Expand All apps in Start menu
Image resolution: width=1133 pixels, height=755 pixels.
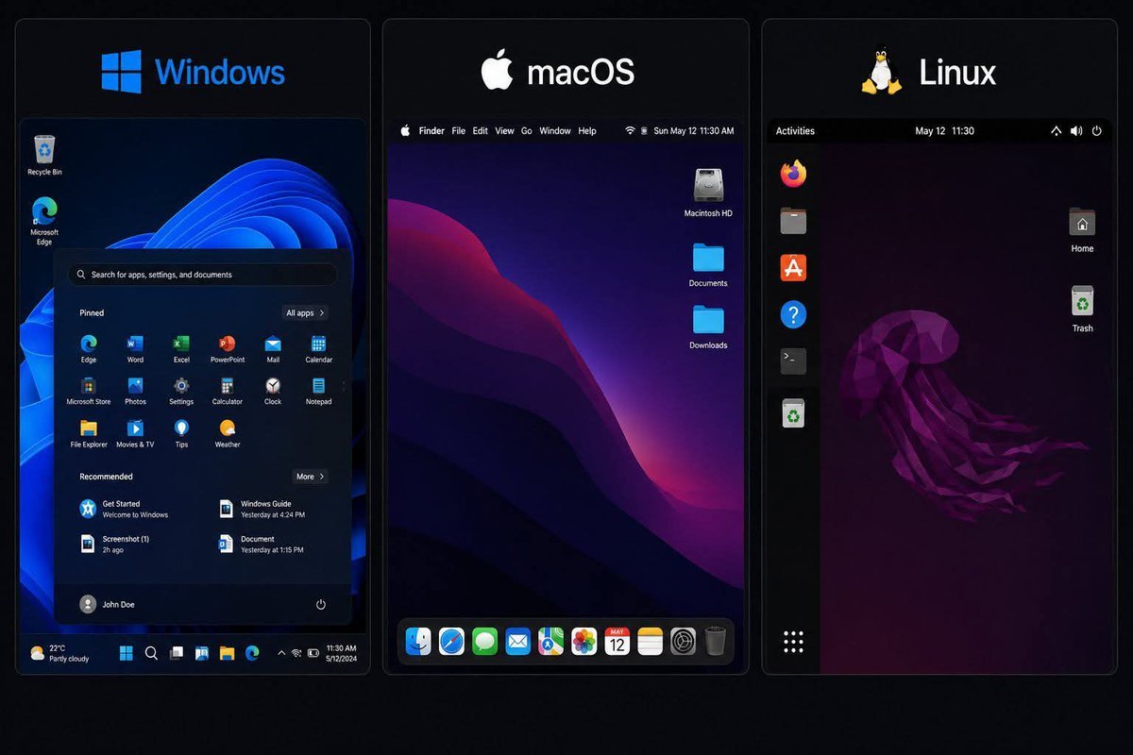[x=305, y=312]
